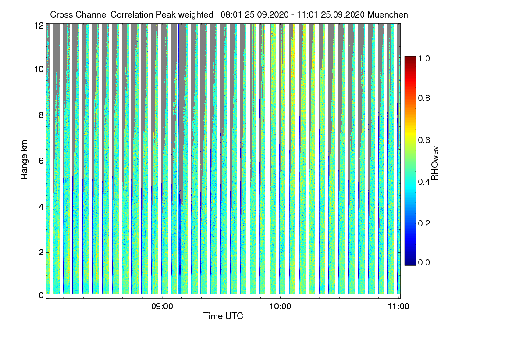Click the colorbar value '1.0'
This screenshot has width=526, height=351.
[x=425, y=57]
